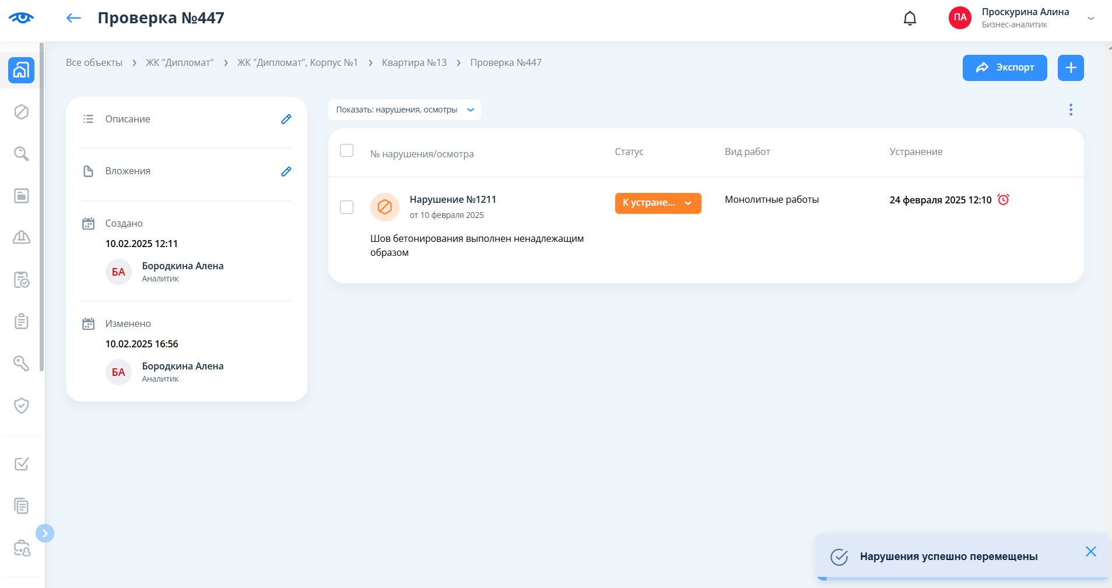The width and height of the screenshot is (1112, 588).
Task: Expand the user profile menu chevron
Action: click(x=1091, y=19)
